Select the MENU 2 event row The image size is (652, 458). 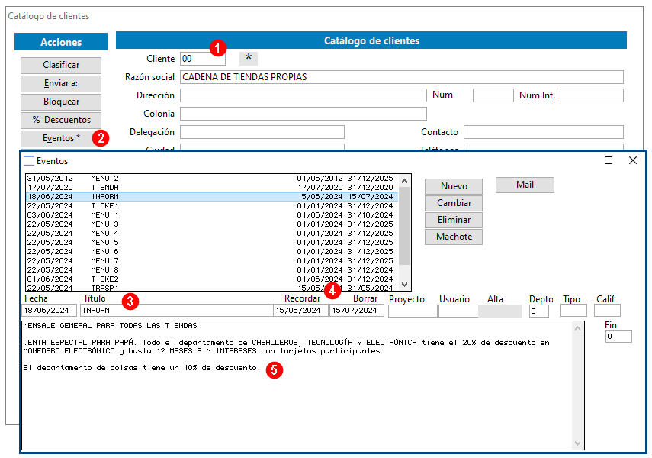click(x=212, y=179)
